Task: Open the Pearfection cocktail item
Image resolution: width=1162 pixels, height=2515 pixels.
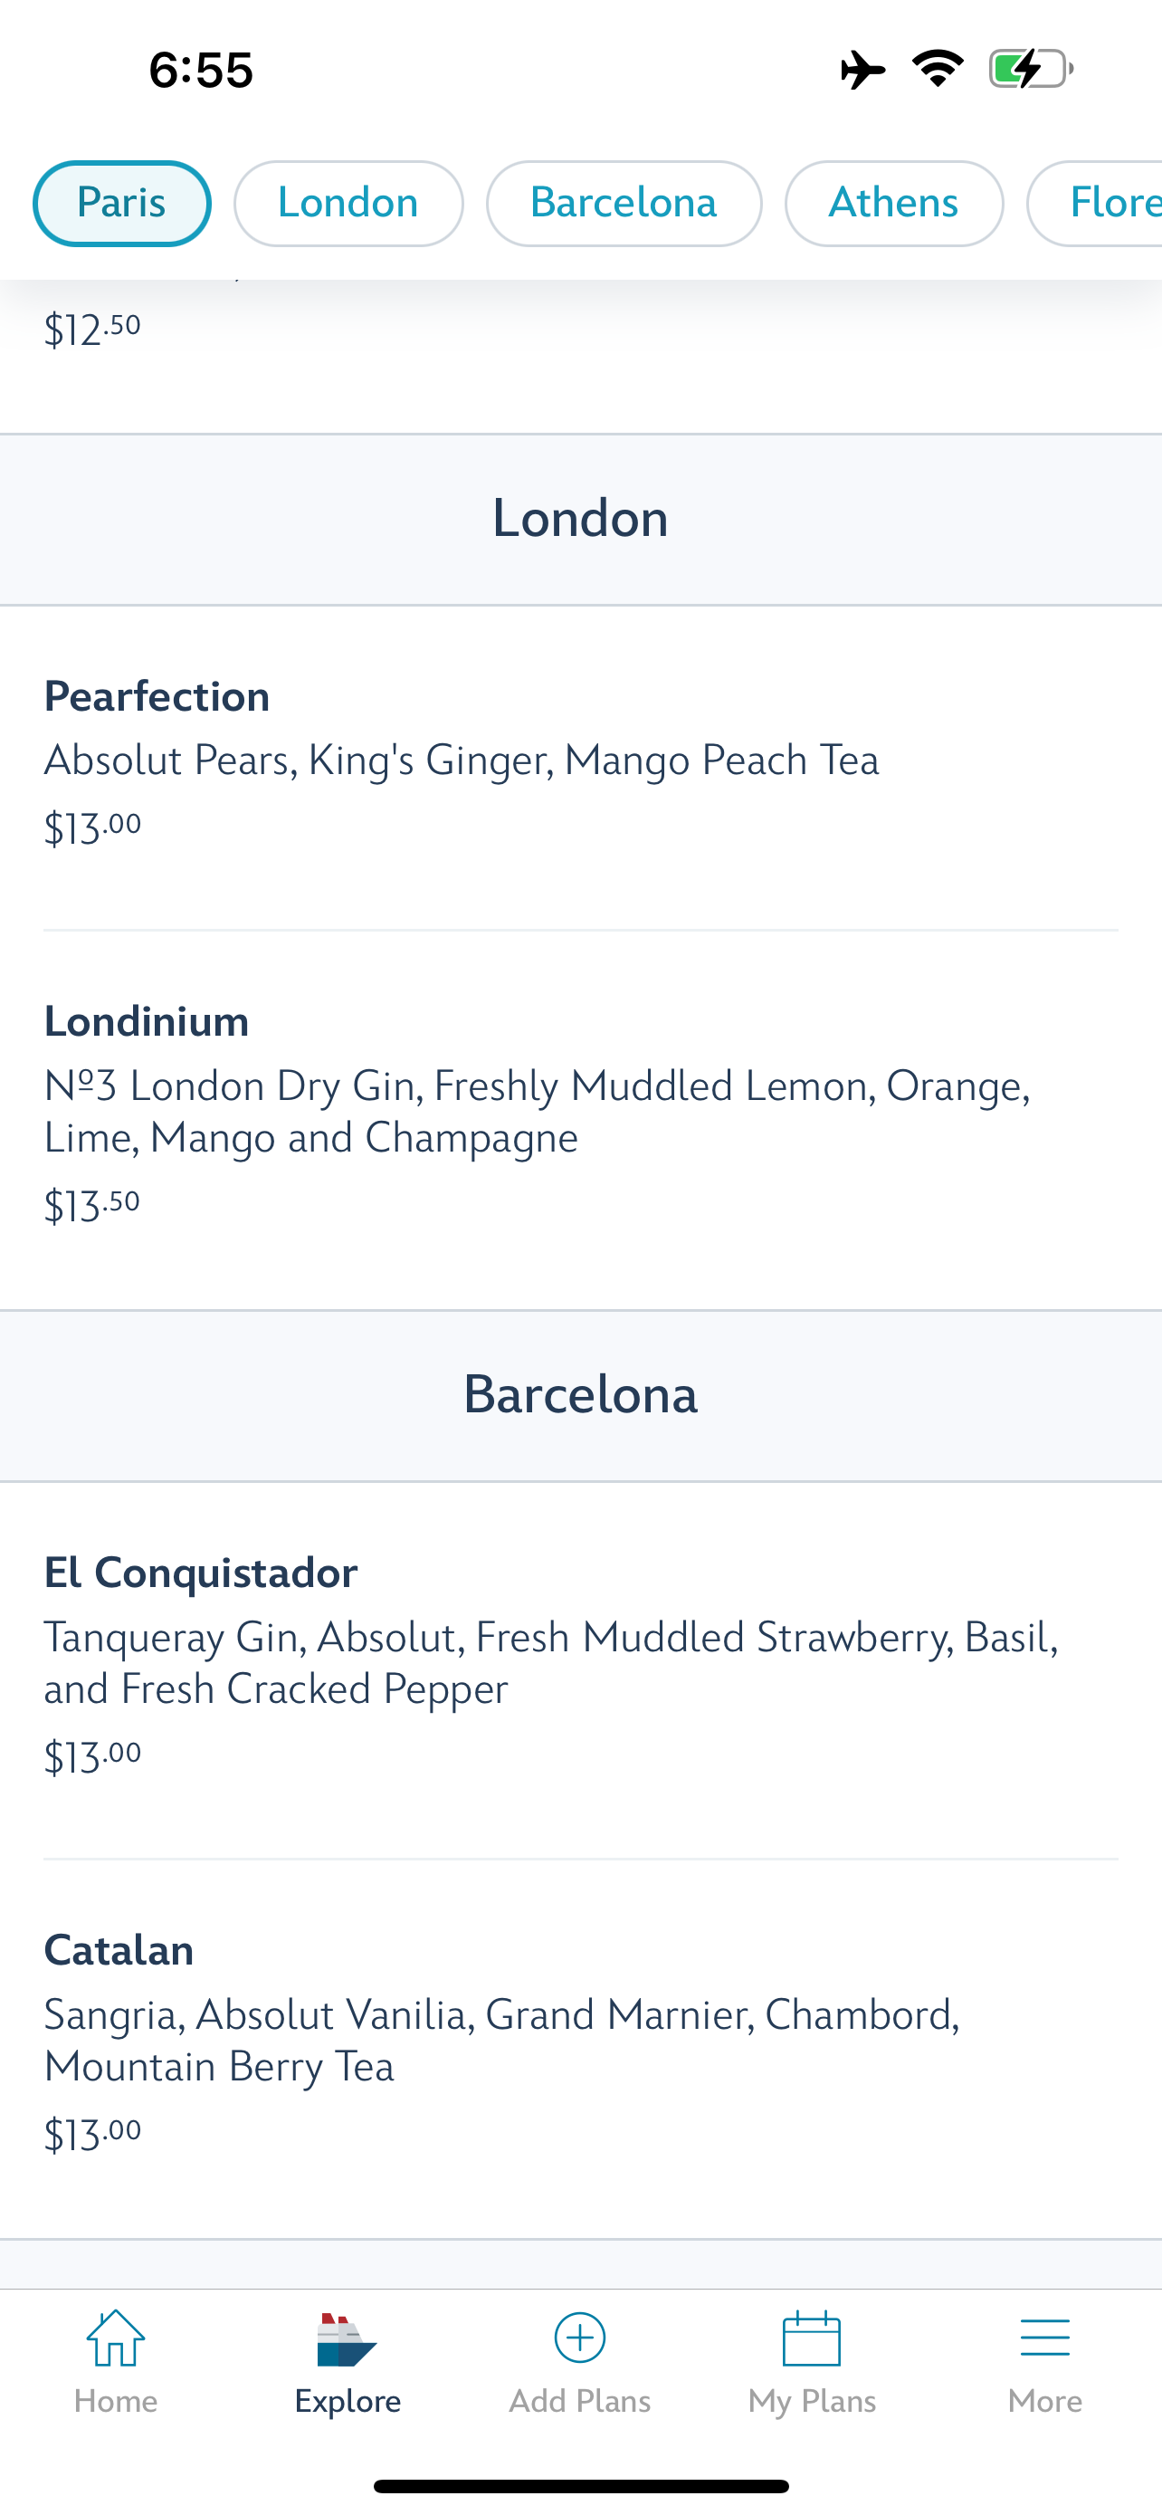Action: click(x=156, y=696)
